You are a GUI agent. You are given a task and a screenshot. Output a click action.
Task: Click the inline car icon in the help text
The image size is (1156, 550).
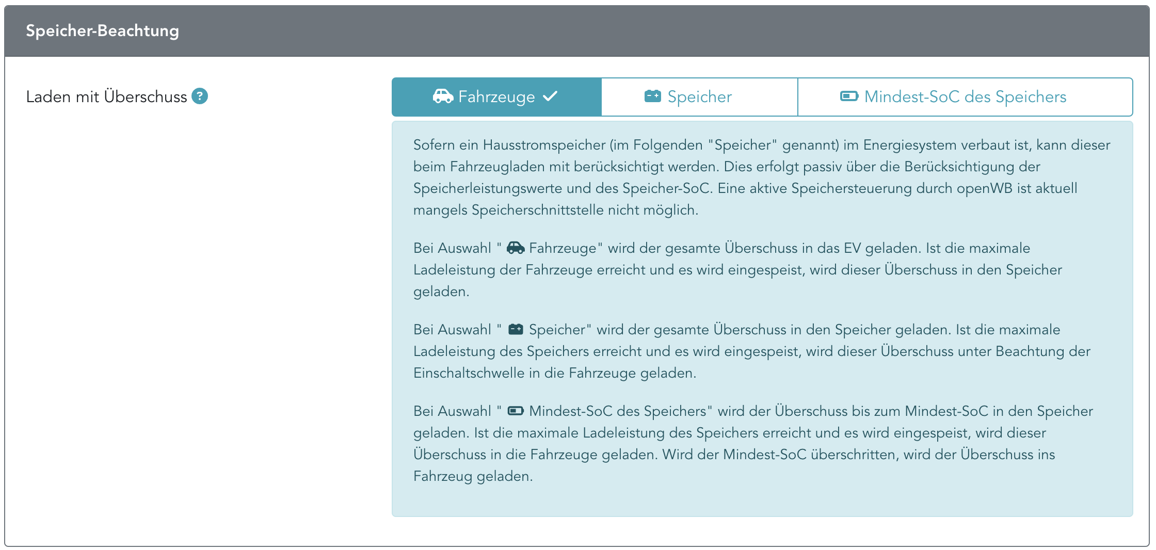[x=516, y=248]
